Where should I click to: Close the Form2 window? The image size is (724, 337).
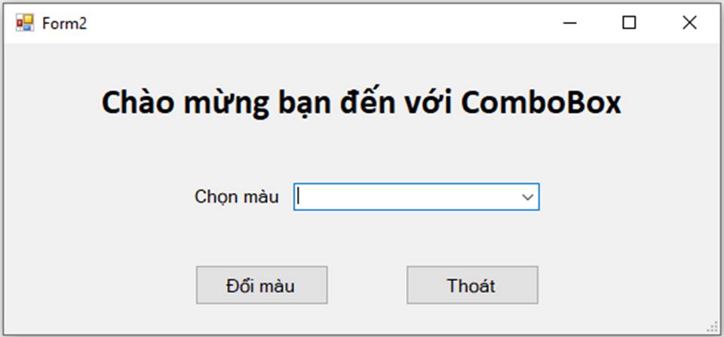pos(689,23)
